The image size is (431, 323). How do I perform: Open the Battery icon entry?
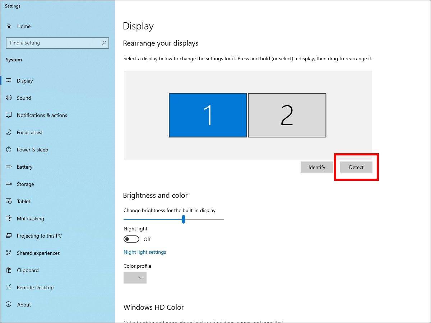(x=9, y=167)
